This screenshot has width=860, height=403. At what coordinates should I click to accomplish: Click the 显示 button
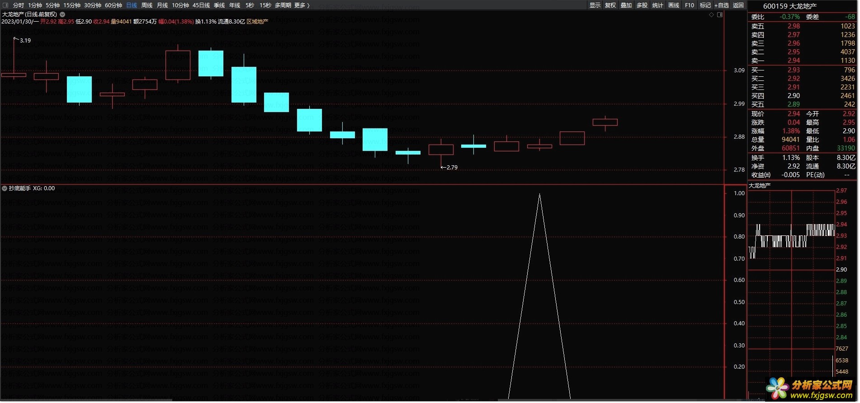[595, 5]
